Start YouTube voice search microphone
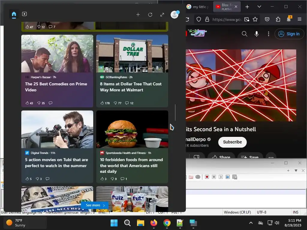This screenshot has height=230, width=307. coord(257,34)
